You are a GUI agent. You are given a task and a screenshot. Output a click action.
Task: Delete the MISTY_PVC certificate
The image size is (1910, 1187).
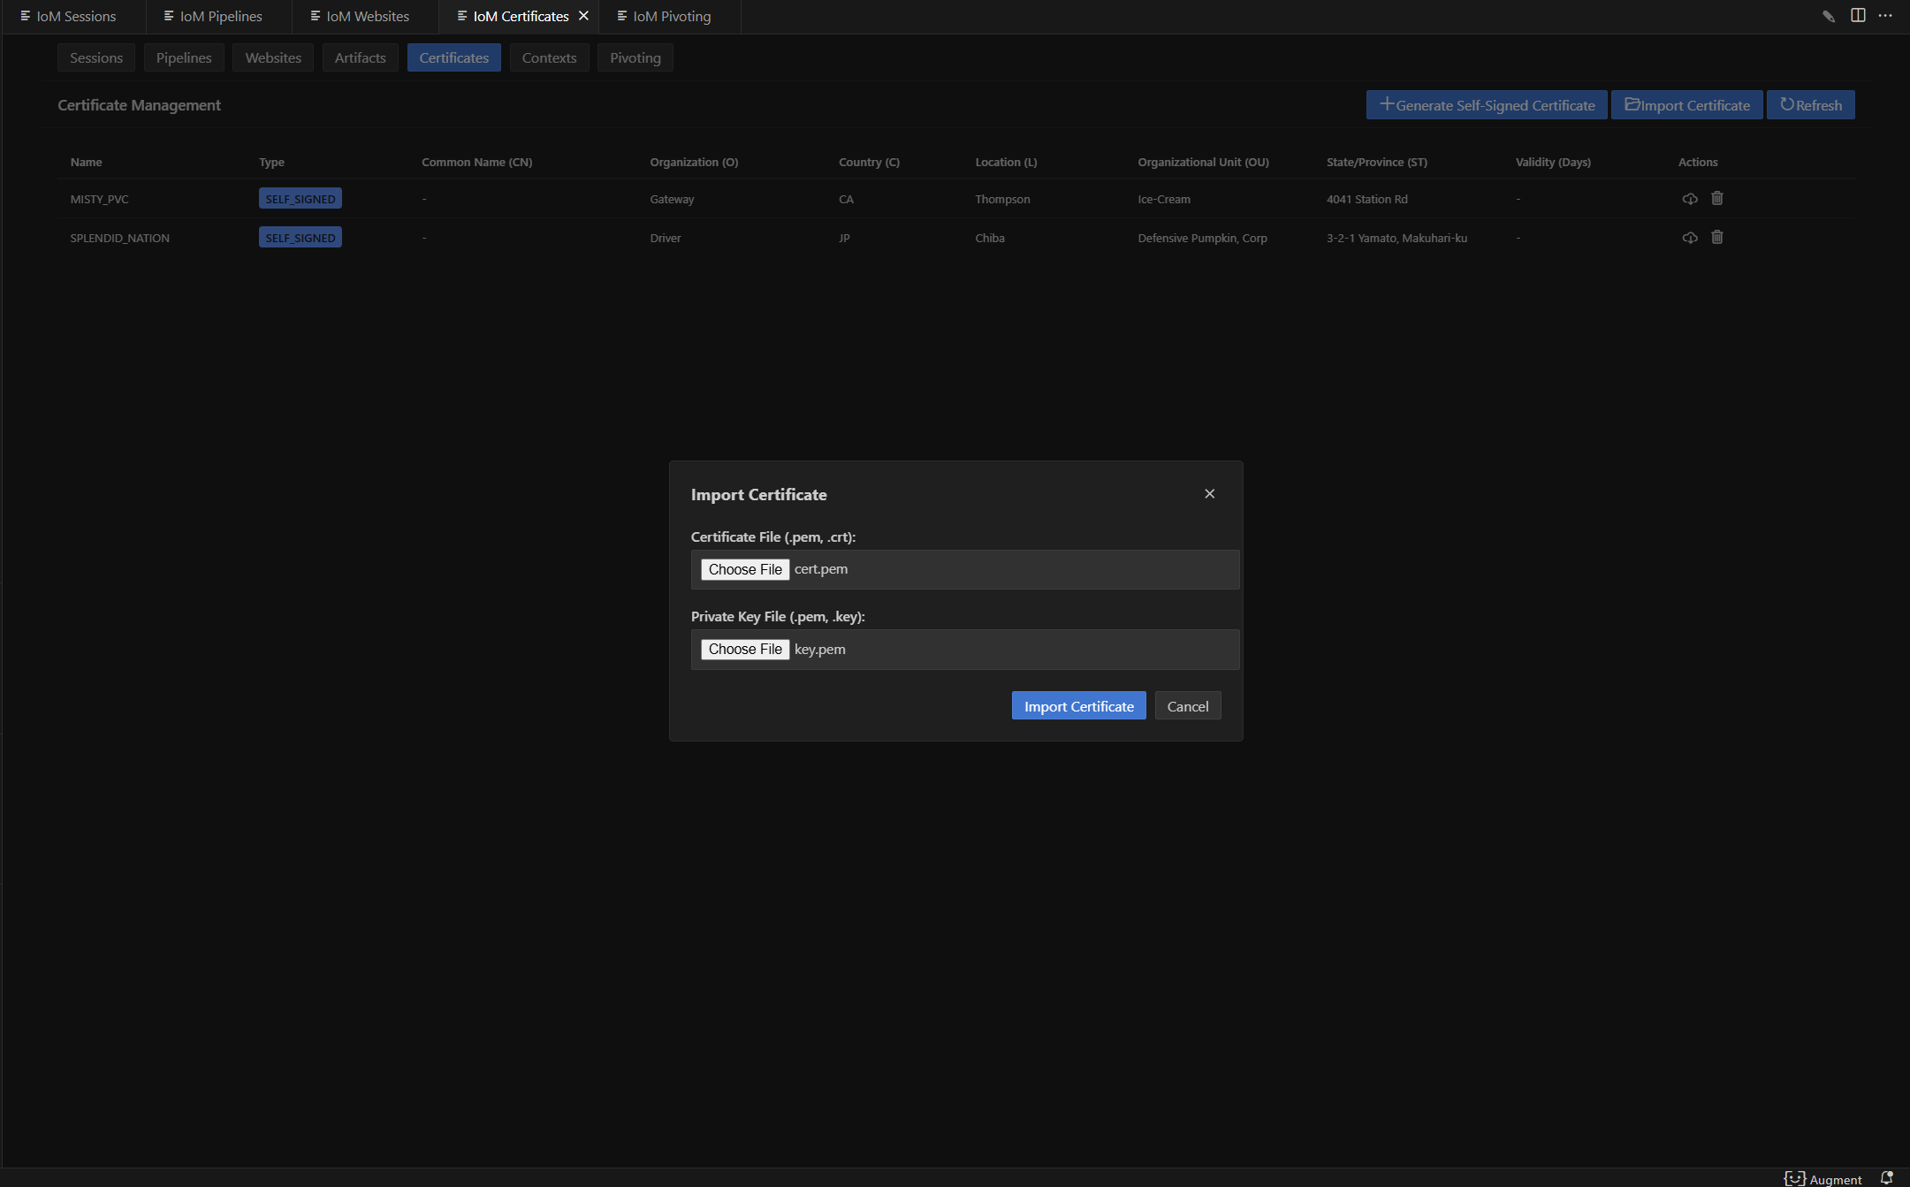click(x=1716, y=199)
